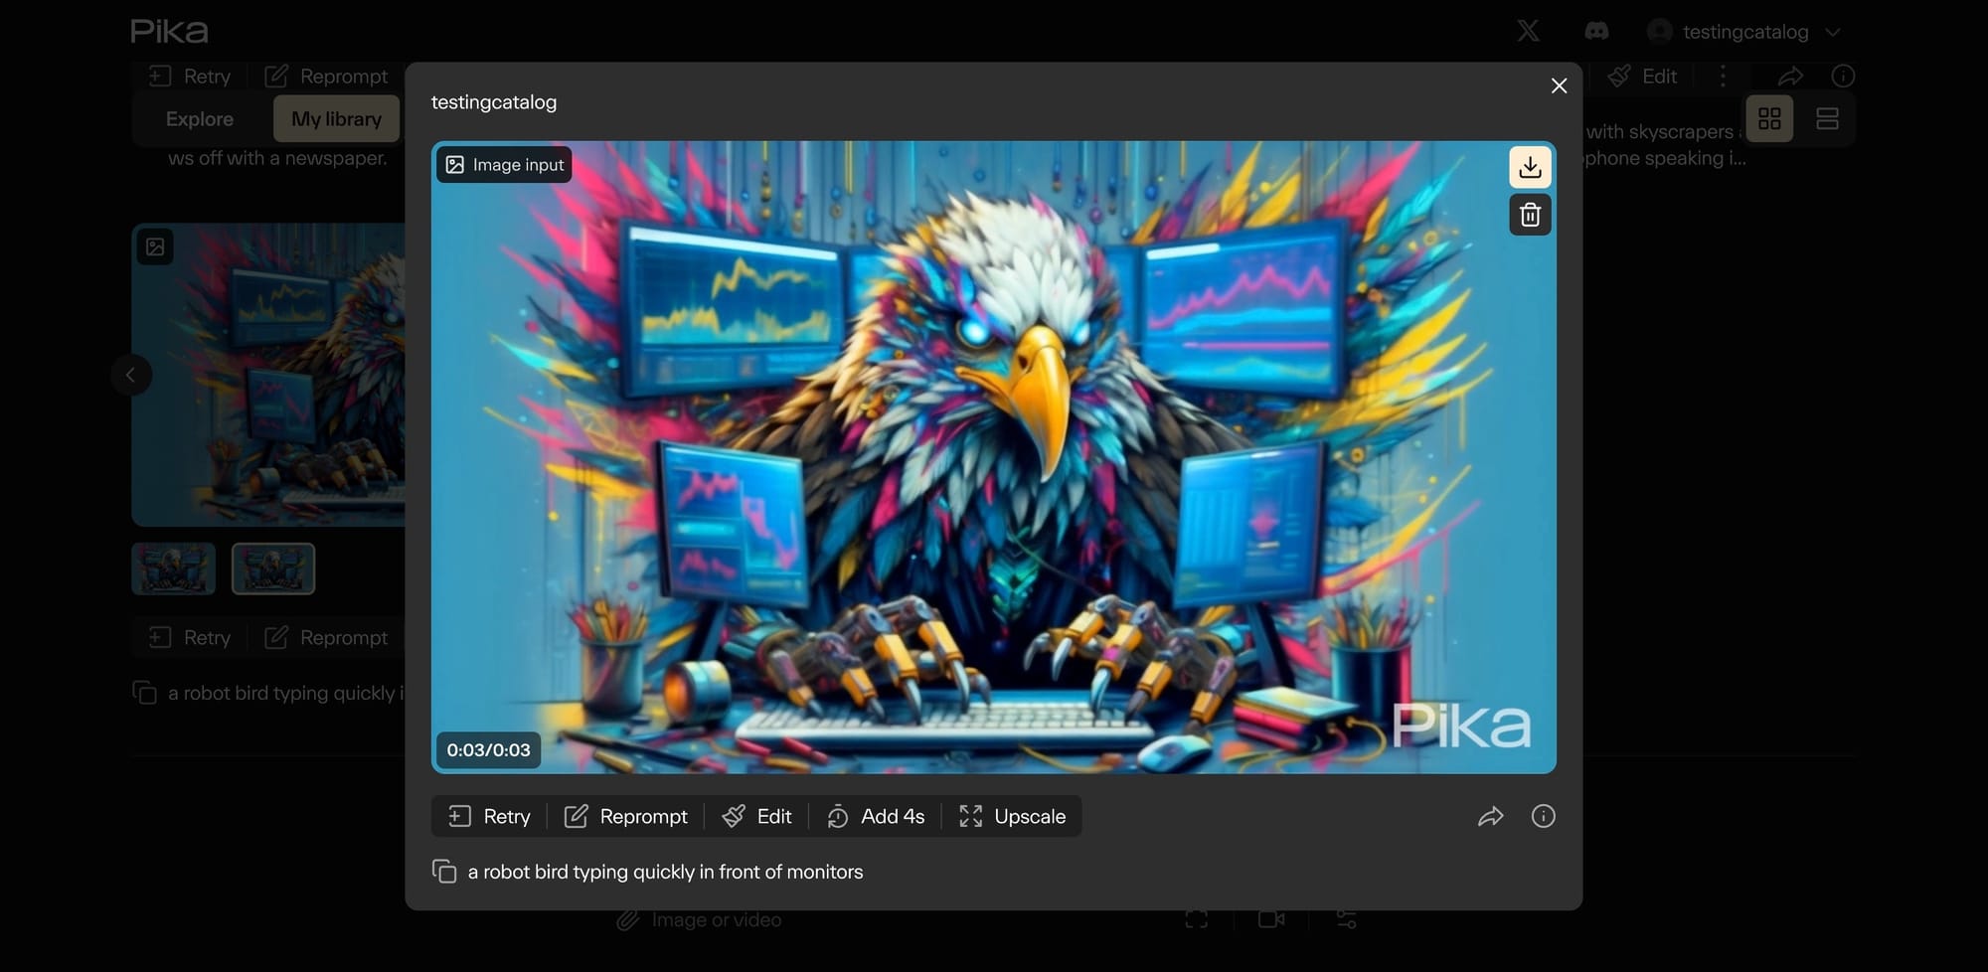Extend the video with Add 4s
The image size is (1988, 972).
pos(876,816)
